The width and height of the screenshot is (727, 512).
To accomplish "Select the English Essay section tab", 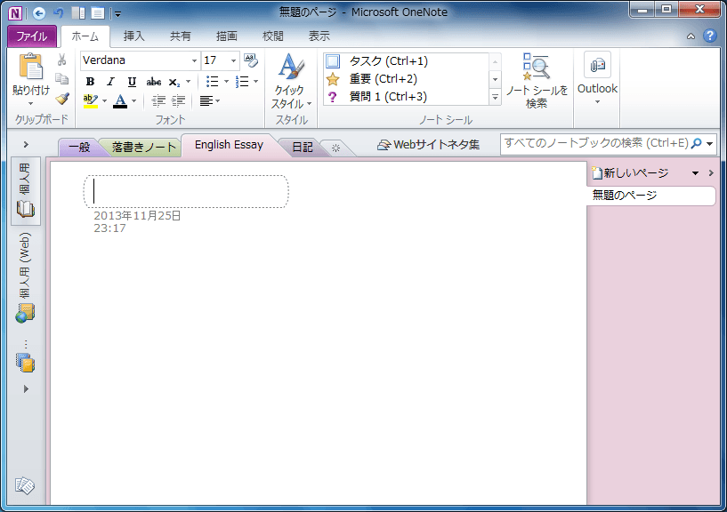I will (229, 145).
